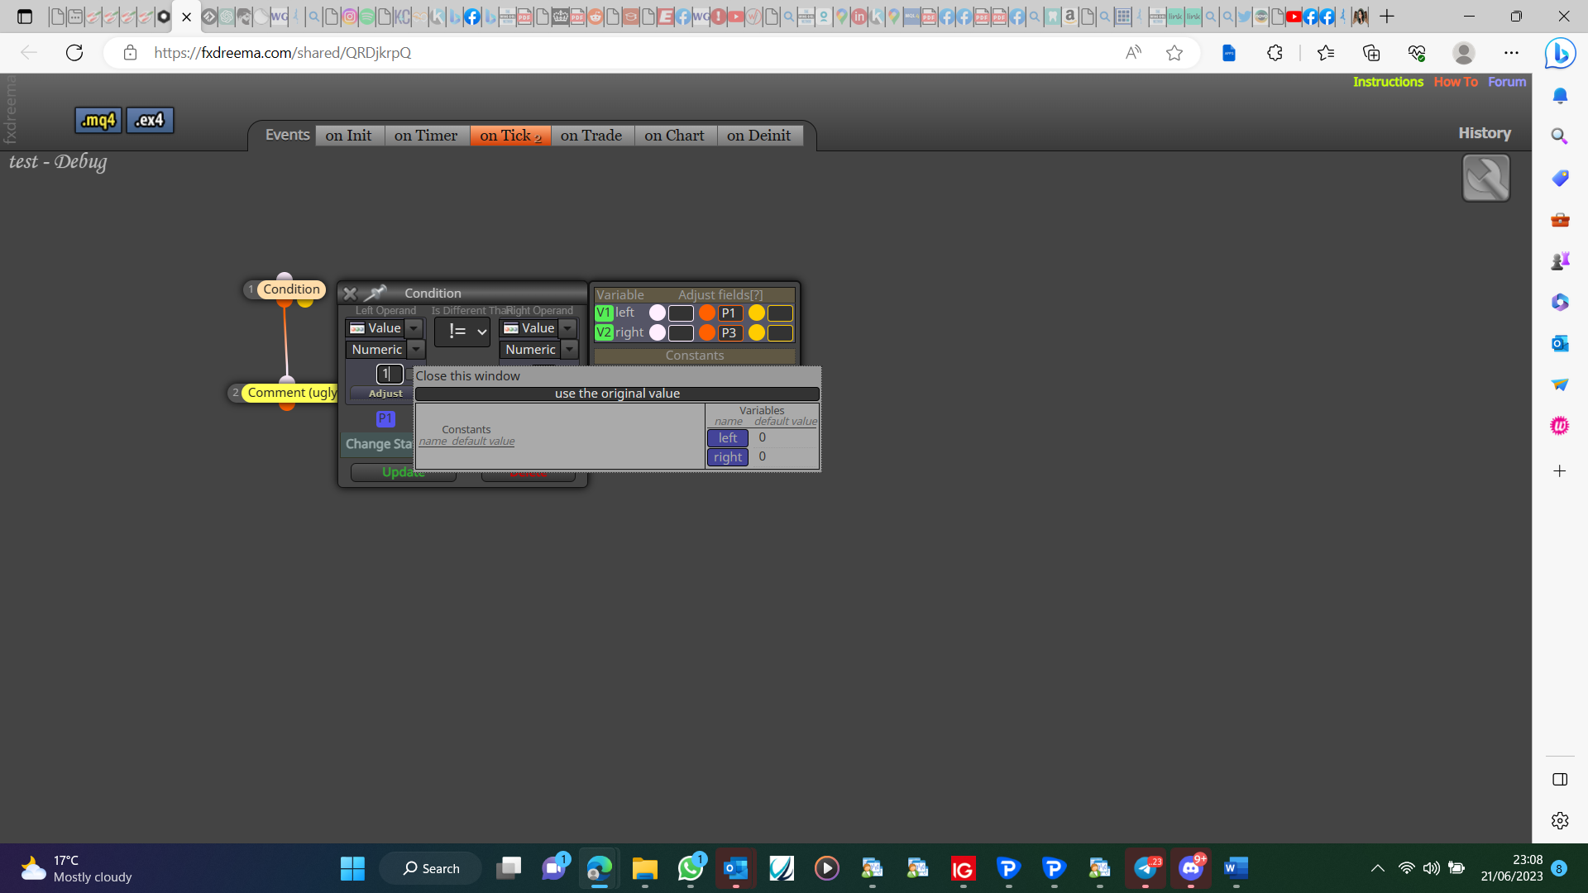Click the blue P1 tag under Adjust
The image size is (1588, 893).
pos(385,418)
